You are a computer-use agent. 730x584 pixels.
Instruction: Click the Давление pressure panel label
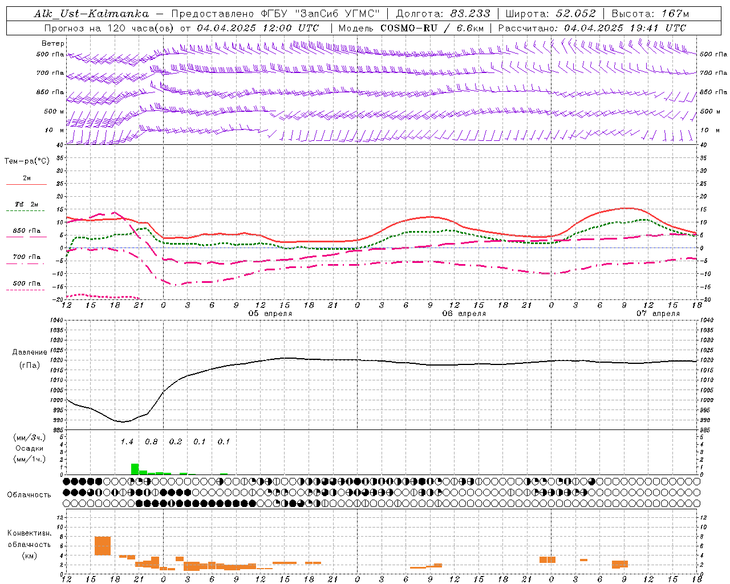29,352
